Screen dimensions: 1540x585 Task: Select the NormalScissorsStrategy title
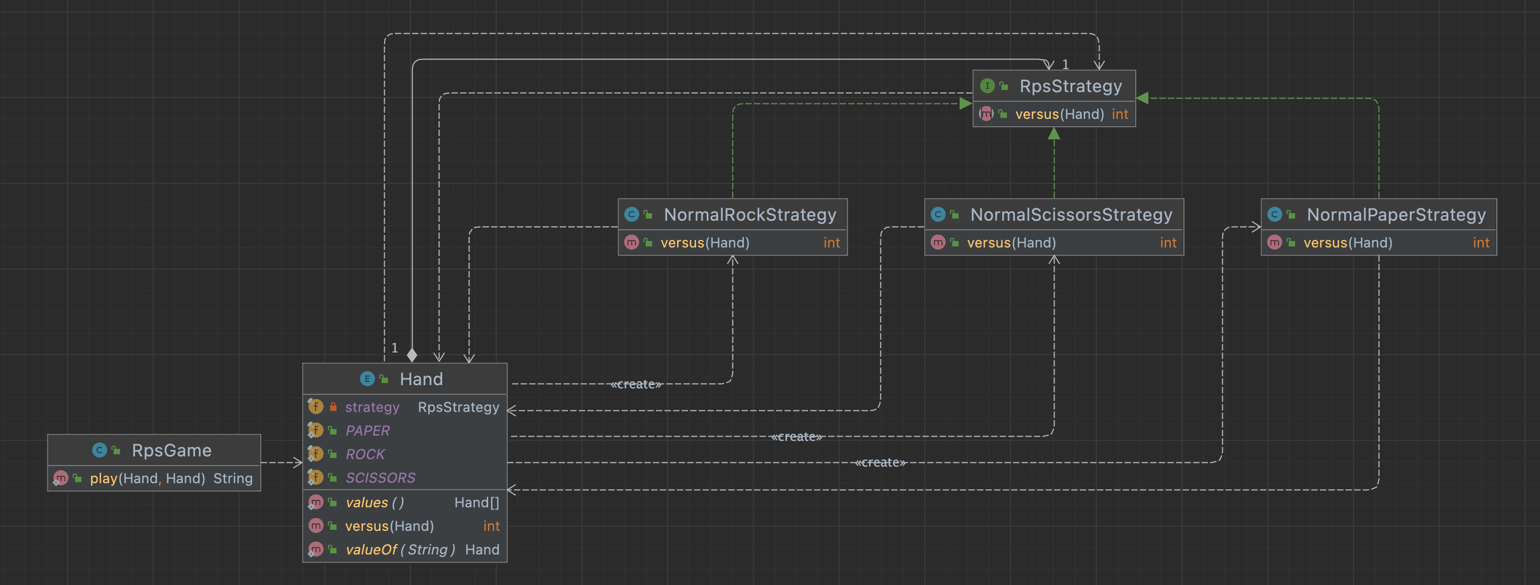tap(1071, 214)
